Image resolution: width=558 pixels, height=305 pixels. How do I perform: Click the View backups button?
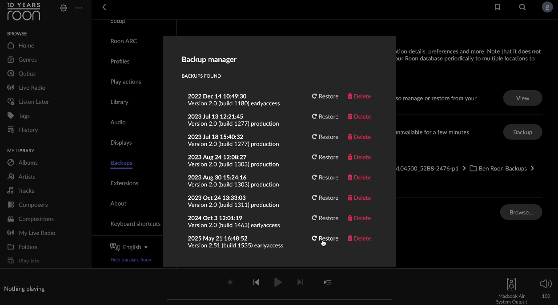point(522,98)
